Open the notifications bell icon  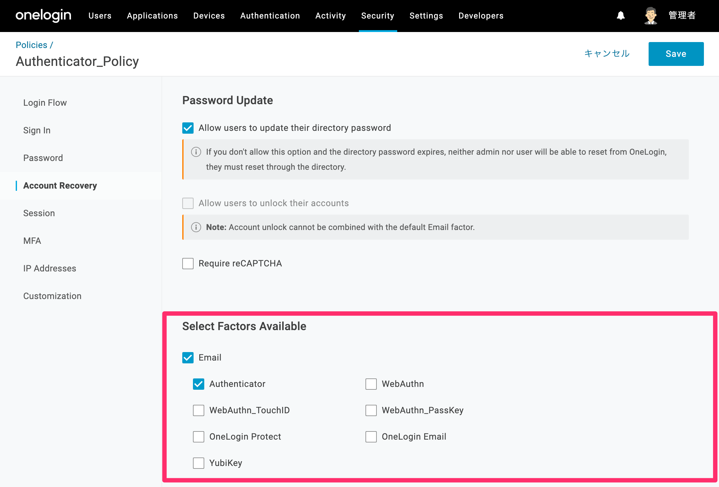coord(621,16)
